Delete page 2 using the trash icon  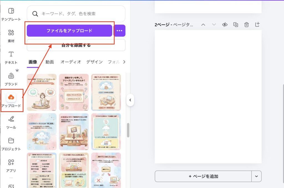[x=246, y=25]
